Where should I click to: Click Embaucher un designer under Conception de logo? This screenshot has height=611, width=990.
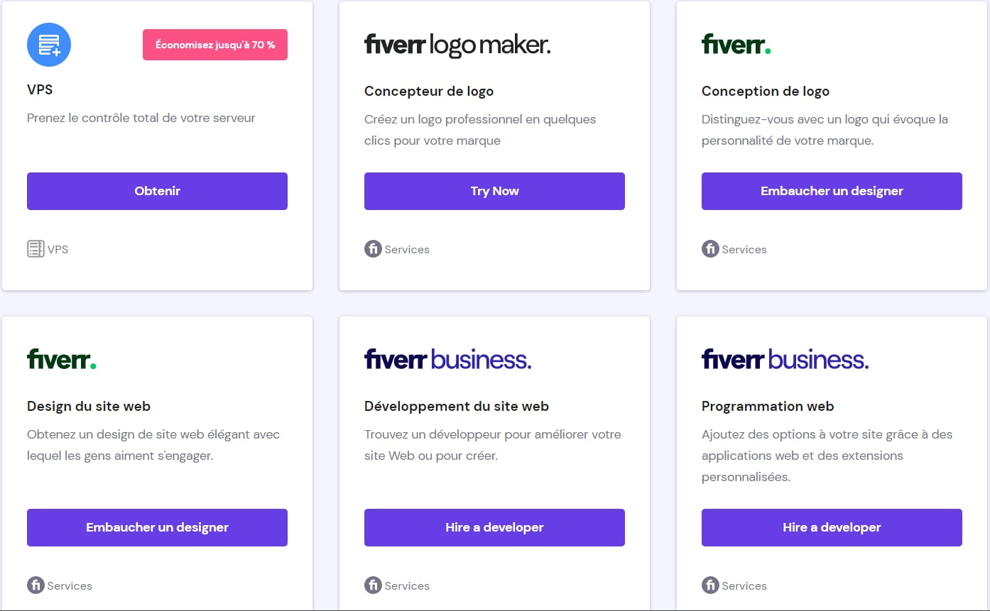[x=832, y=191]
